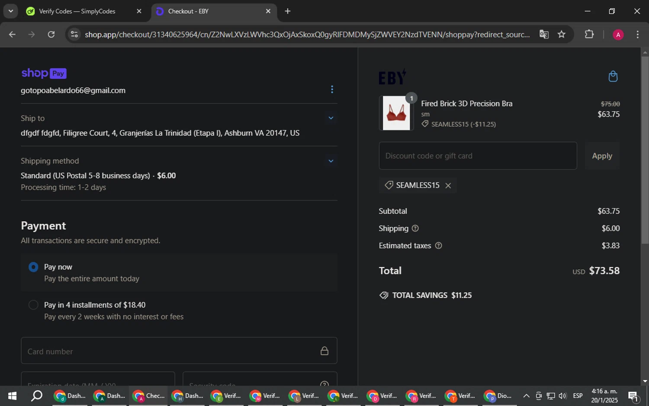Screen dimensions: 649x406
Task: Click the Google Translate icon in address bar
Action: 544,35
